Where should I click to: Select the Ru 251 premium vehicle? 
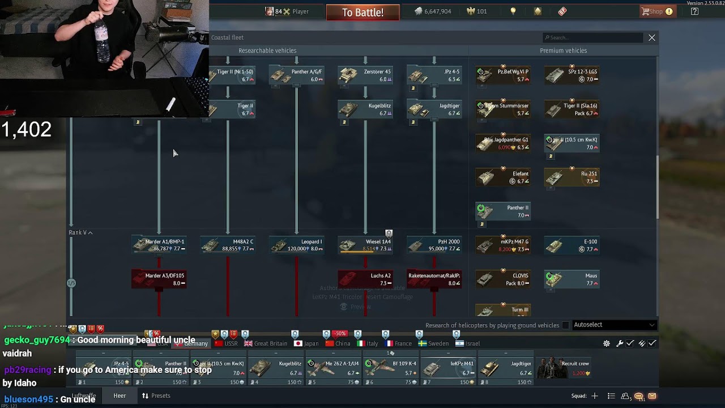tap(572, 177)
